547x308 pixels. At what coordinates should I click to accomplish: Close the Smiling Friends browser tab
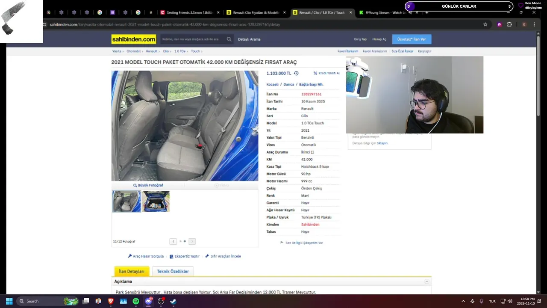pos(218,13)
